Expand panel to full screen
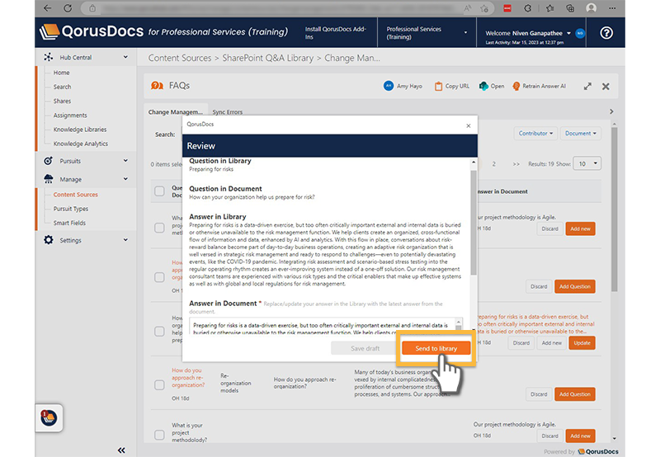This screenshot has width=660, height=457. click(587, 87)
